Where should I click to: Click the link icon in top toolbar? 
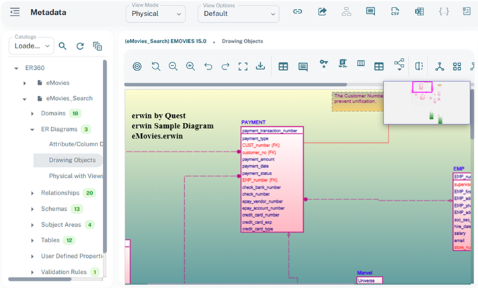tap(298, 11)
